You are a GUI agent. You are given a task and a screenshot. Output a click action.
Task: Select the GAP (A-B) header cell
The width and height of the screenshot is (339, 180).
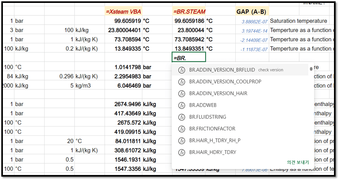pos(252,11)
